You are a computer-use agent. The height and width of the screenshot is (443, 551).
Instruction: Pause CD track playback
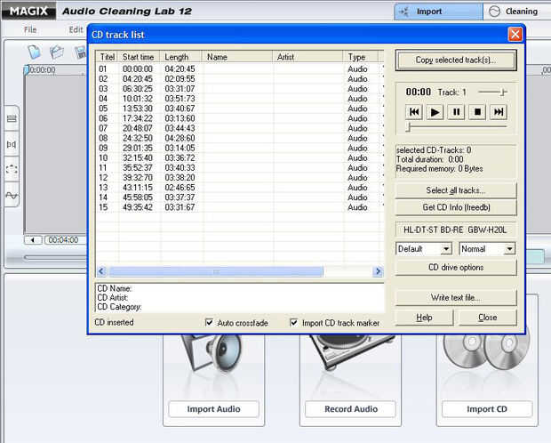pos(456,112)
